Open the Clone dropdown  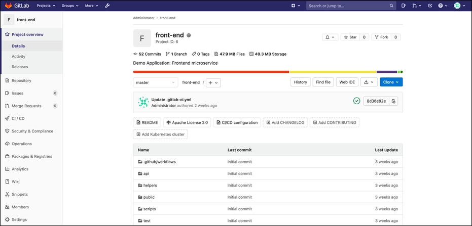pos(391,82)
